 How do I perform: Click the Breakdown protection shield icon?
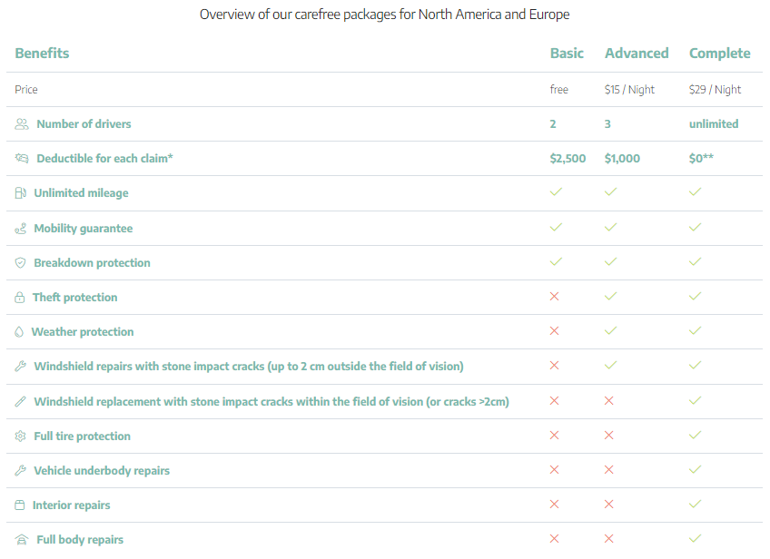20,262
